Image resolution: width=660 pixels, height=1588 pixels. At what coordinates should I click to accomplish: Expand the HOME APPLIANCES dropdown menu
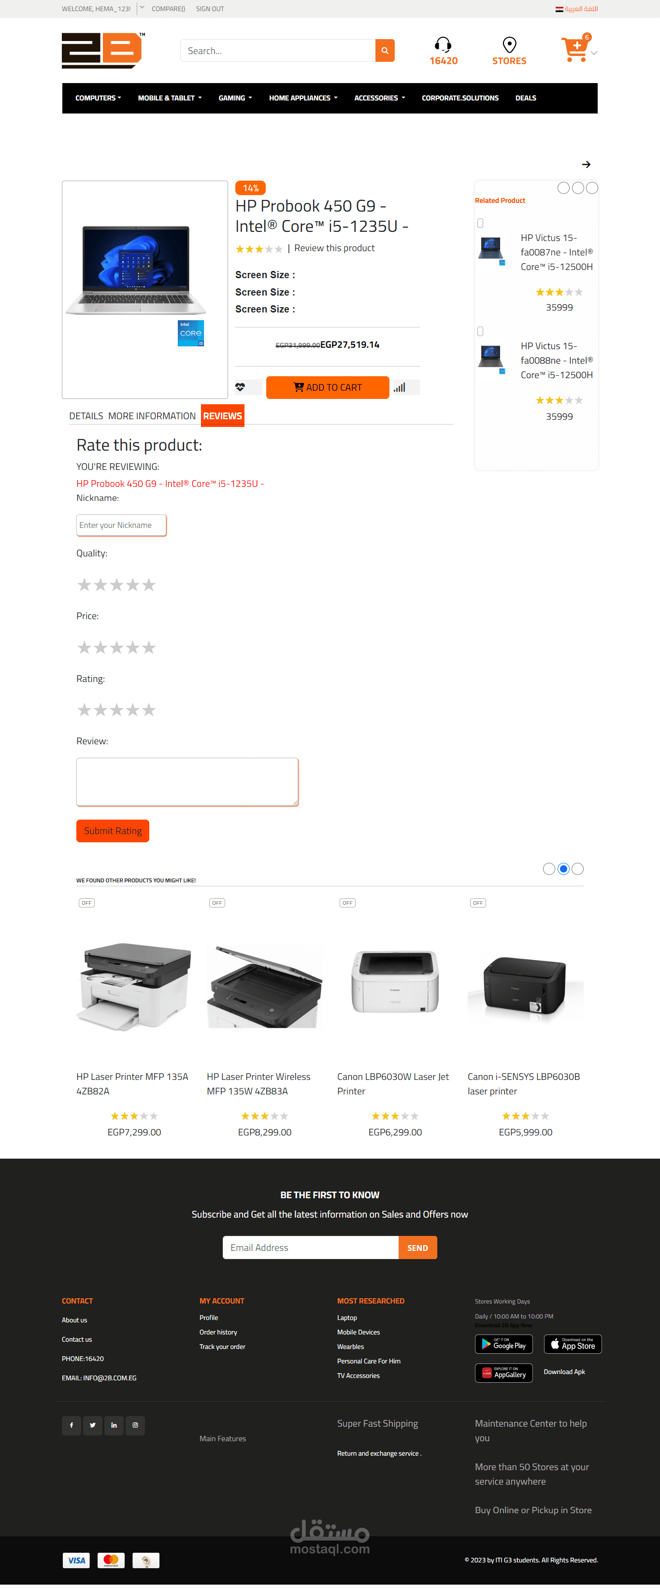tap(303, 98)
